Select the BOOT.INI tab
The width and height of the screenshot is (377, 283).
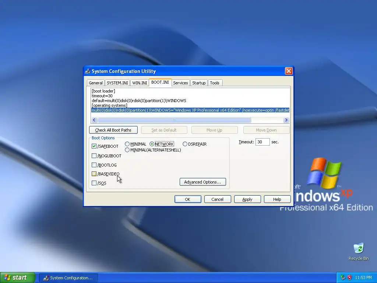(160, 82)
